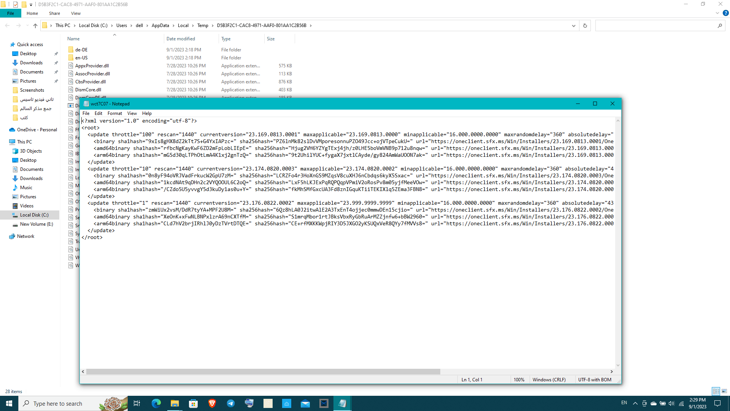Open the Edit menu in Notepad
The image size is (730, 411).
click(x=98, y=113)
